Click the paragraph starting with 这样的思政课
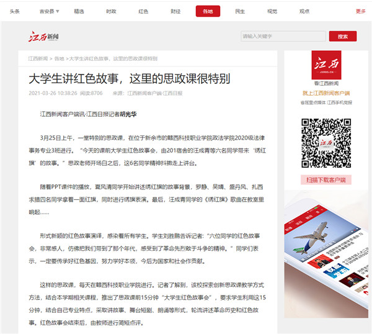 148,304
